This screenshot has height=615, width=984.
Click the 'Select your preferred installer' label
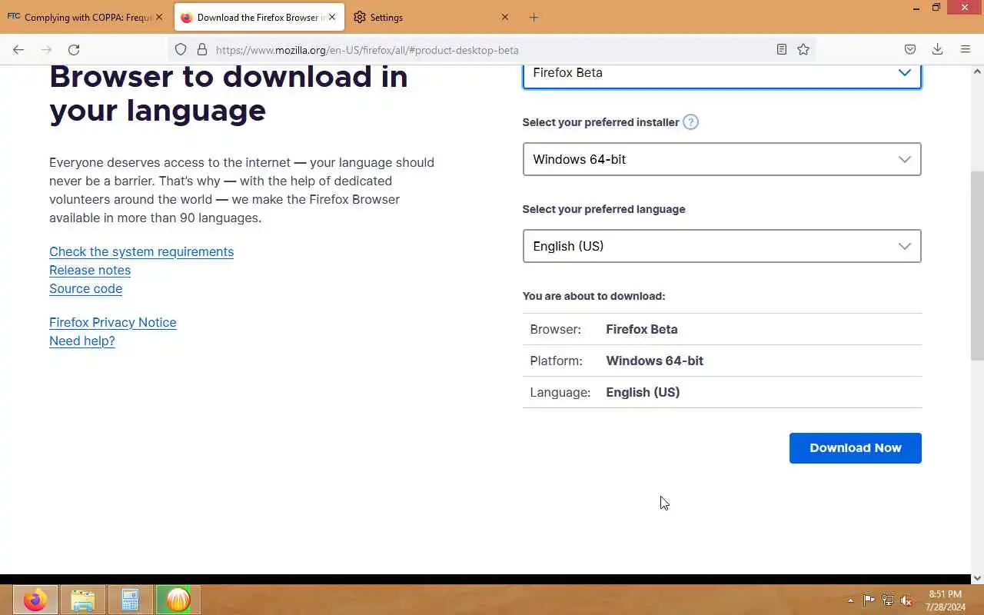click(600, 122)
